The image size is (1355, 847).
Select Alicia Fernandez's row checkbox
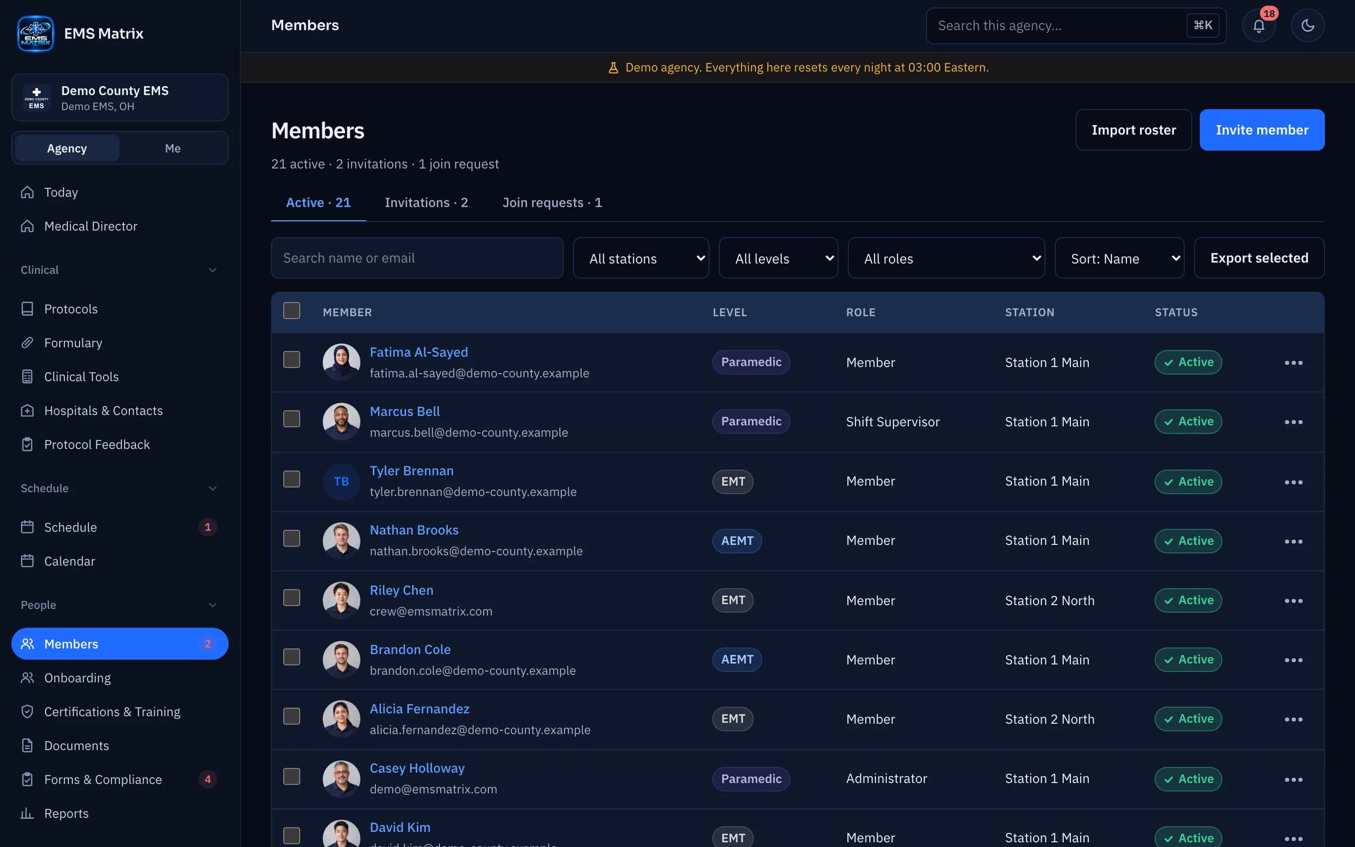pos(292,717)
